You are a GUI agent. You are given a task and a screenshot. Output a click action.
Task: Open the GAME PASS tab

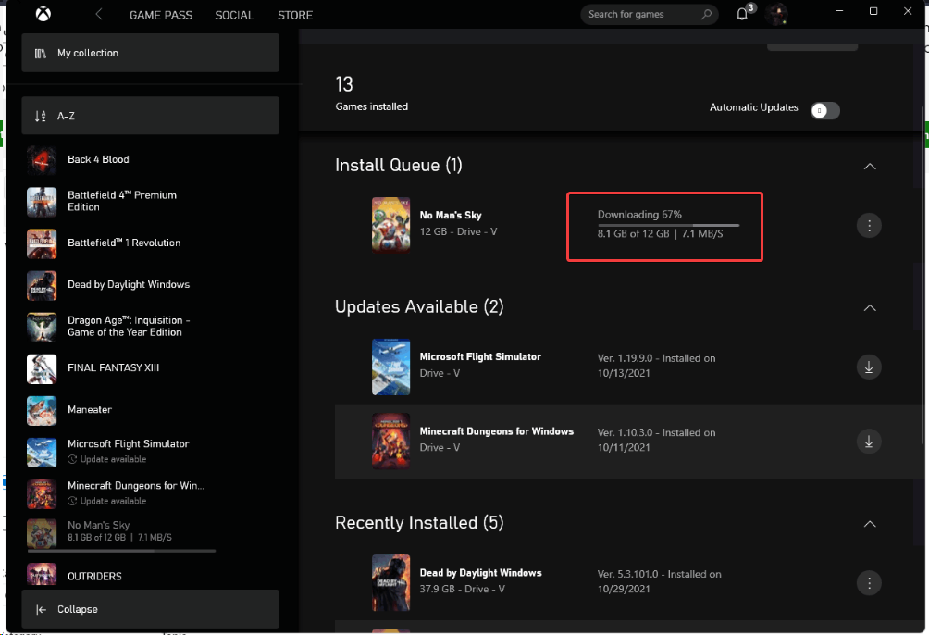click(x=161, y=15)
